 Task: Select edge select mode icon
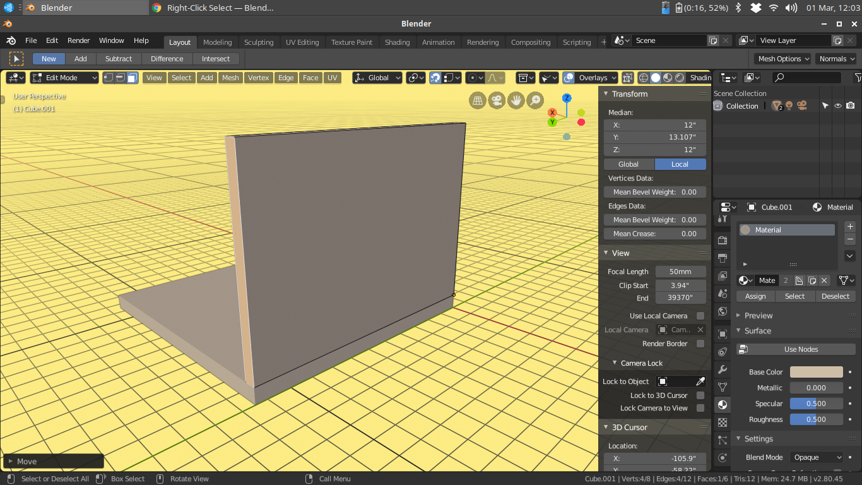120,78
